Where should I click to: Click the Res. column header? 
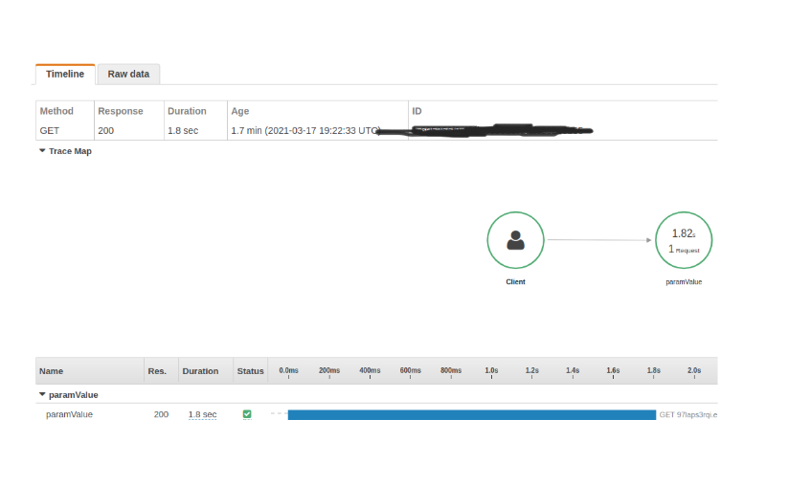point(157,371)
